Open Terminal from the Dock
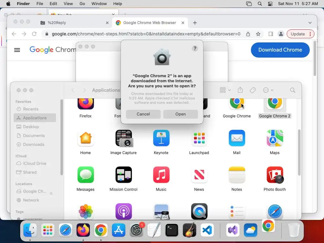Image resolution: width=324 pixels, height=243 pixels. (x=172, y=230)
